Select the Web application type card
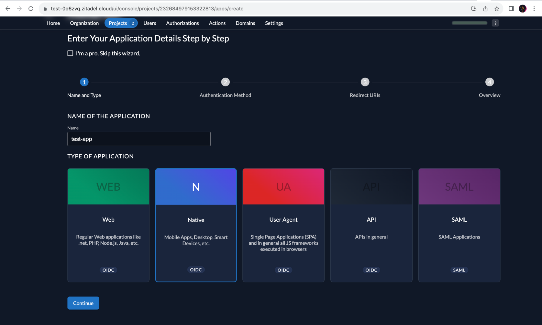 tap(108, 225)
